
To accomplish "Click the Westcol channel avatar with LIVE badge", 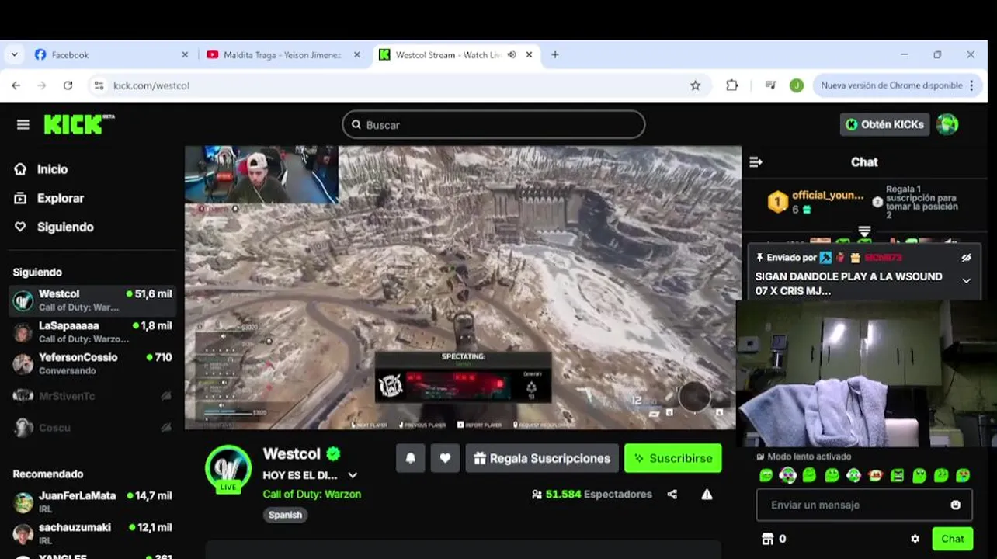I will click(228, 468).
